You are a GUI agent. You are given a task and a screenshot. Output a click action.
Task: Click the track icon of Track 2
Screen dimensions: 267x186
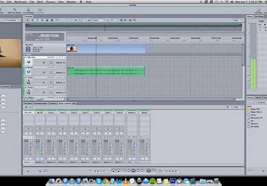pyautogui.click(x=29, y=82)
